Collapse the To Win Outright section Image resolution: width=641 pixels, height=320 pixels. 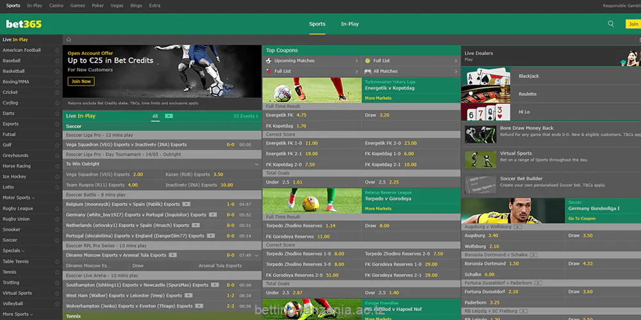tap(256, 164)
